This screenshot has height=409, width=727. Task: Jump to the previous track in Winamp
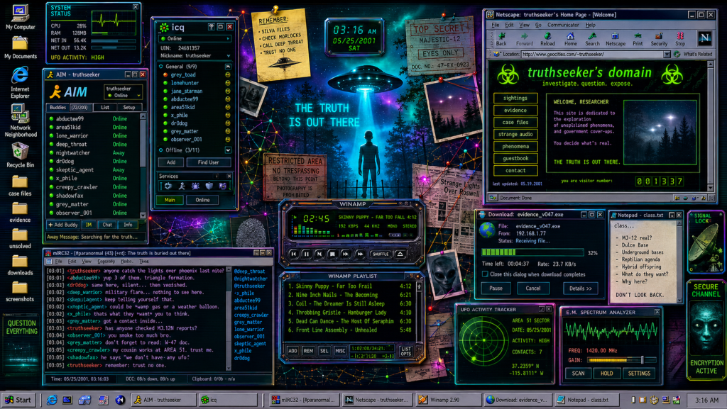[x=293, y=254]
